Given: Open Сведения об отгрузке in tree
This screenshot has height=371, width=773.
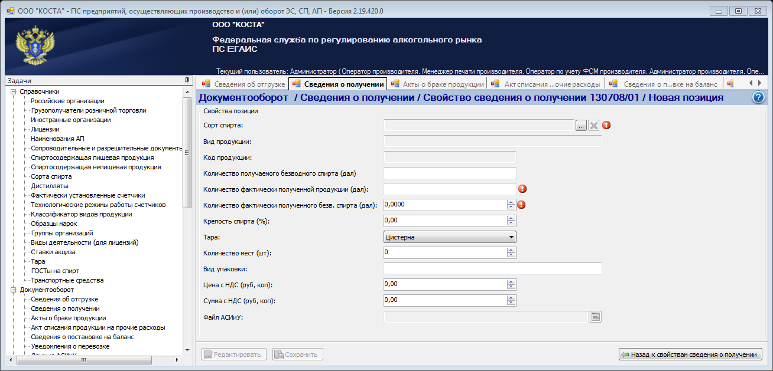Looking at the screenshot, I should (x=64, y=299).
